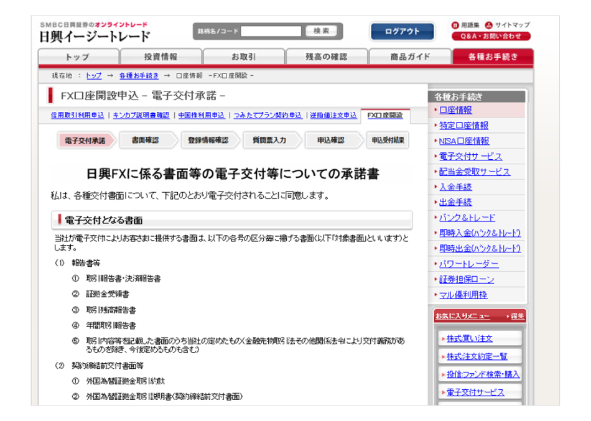
Task: Go to the 商品ガイド tab
Action: pos(409,57)
